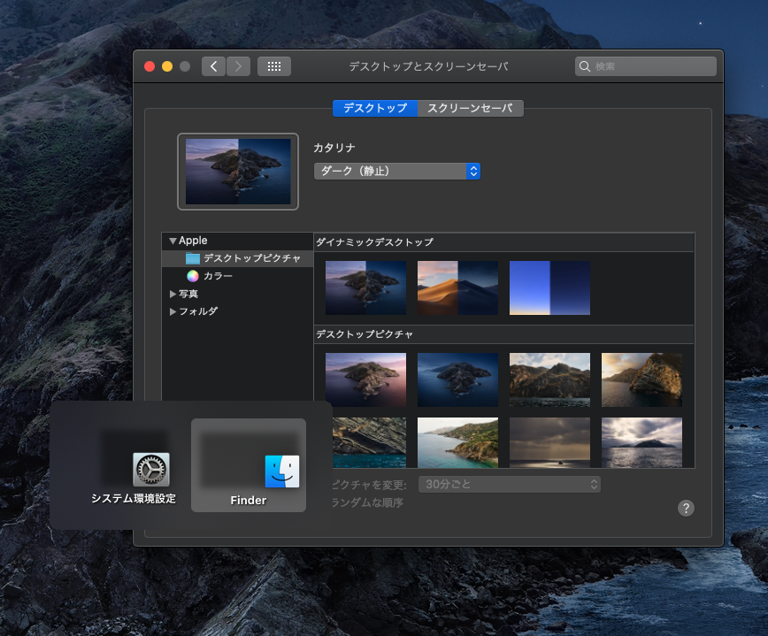
Task: Click the ランダムな順序 option label
Action: click(x=367, y=502)
